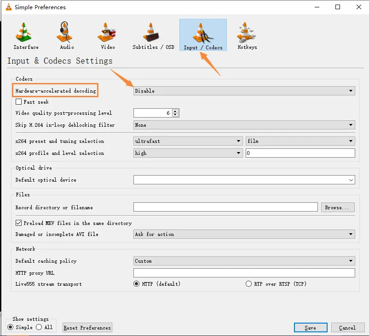Click Reset Preferences button
Image resolution: width=369 pixels, height=336 pixels.
pos(87,328)
